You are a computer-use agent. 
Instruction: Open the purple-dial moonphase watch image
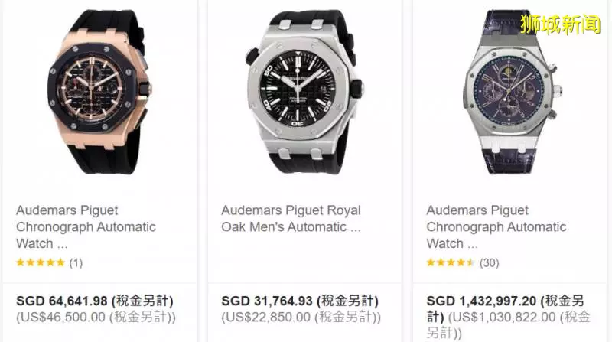(x=512, y=92)
